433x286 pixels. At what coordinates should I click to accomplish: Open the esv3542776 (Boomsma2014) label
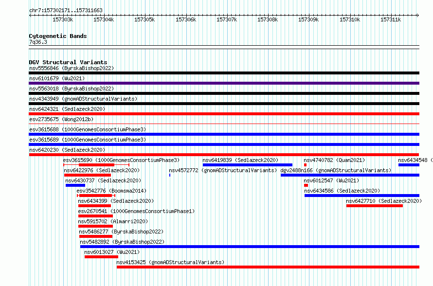tap(111, 191)
